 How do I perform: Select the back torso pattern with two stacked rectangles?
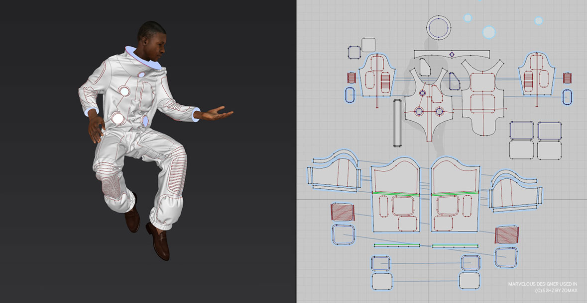tap(482, 98)
